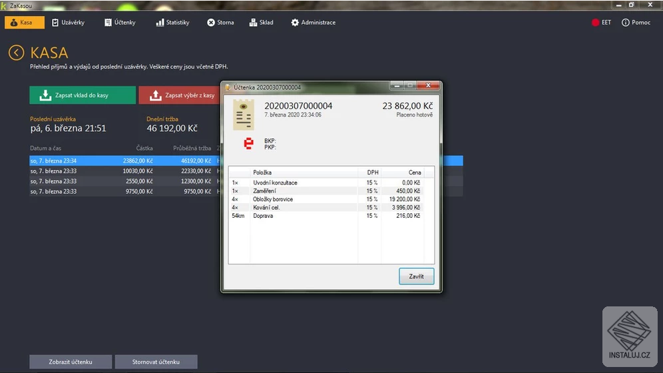Click the Dnešní tržba 46 192,00 Kč value
The height and width of the screenshot is (373, 663).
[172, 128]
